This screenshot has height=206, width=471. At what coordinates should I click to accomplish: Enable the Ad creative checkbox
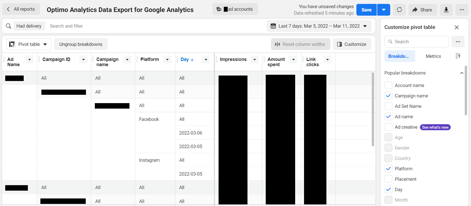click(388, 127)
